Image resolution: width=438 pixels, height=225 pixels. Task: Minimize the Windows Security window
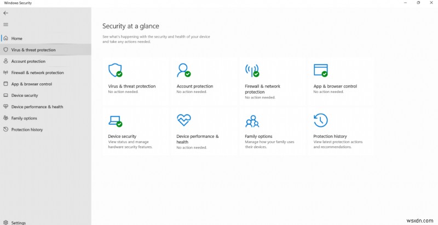pos(405,3)
